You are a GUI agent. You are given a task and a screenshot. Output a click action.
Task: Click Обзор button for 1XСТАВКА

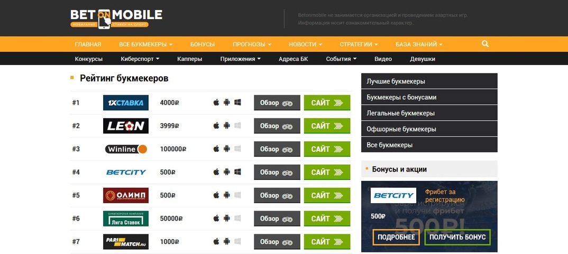click(277, 103)
